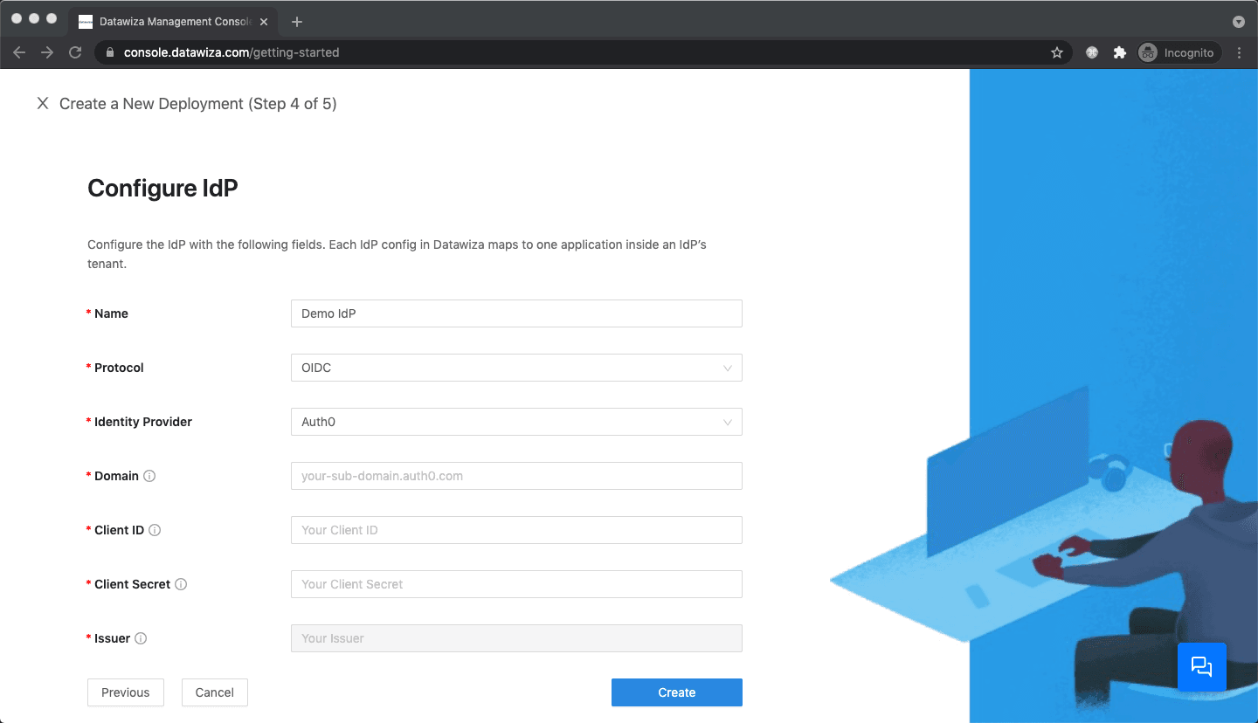Show info tooltip next to Issuer
This screenshot has height=723, width=1258.
pos(141,638)
